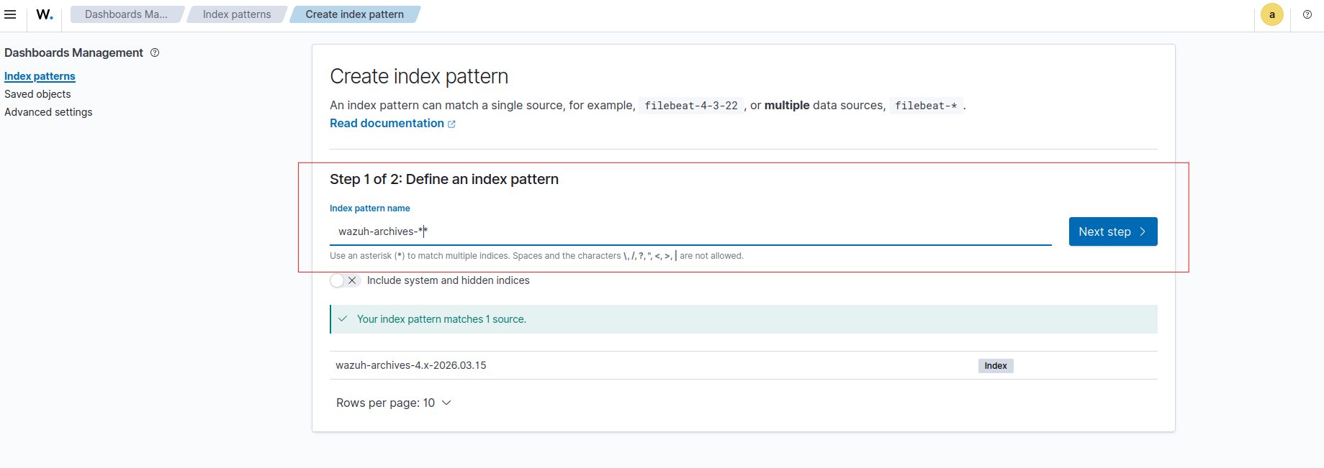Viewport: 1324px width, 468px height.
Task: Open Saved objects in sidebar
Action: coord(37,94)
